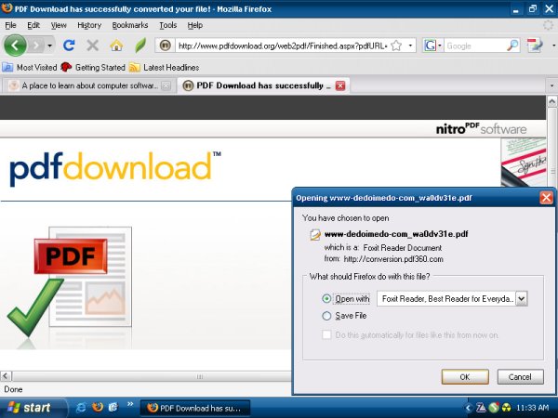
Task: Launch Firefox from Quick Launch
Action: point(98,408)
